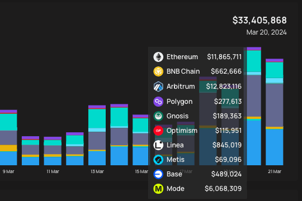Select the Linea value $845,019

[227, 145]
